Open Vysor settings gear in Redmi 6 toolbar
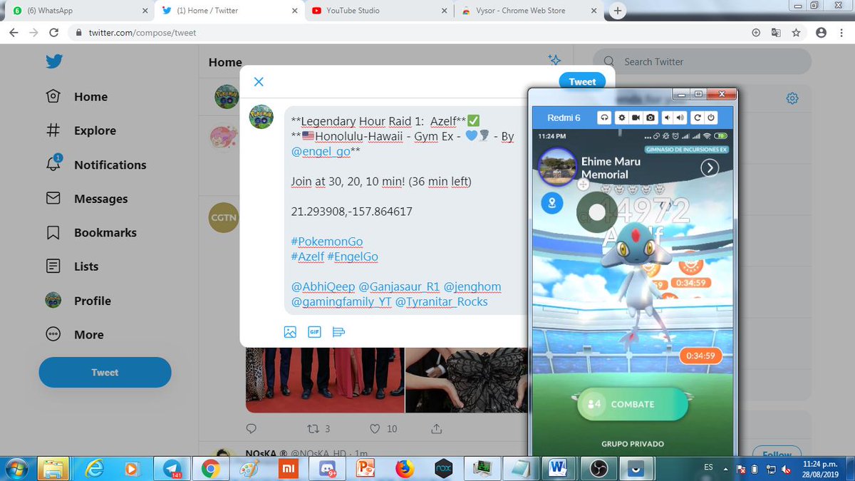 coord(621,118)
